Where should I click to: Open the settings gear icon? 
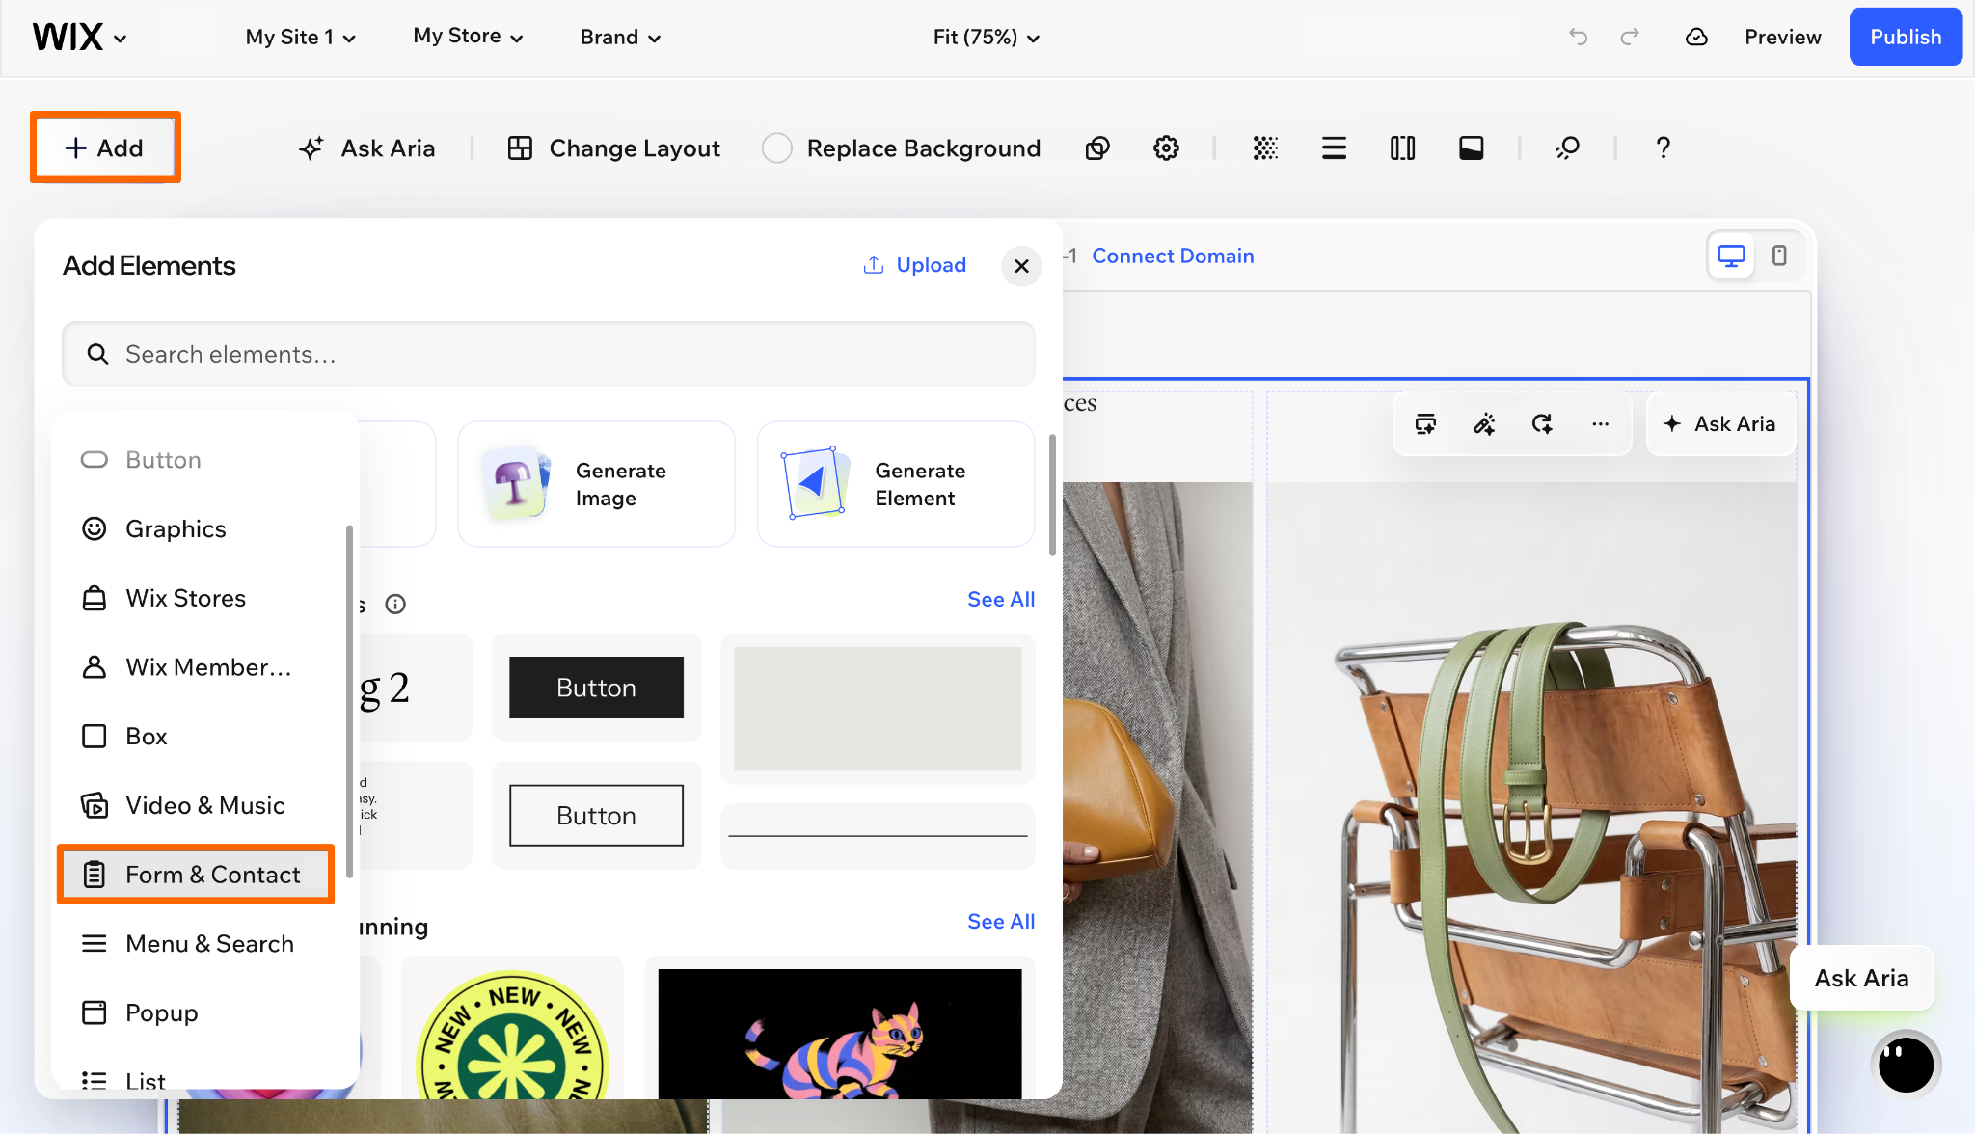point(1166,148)
